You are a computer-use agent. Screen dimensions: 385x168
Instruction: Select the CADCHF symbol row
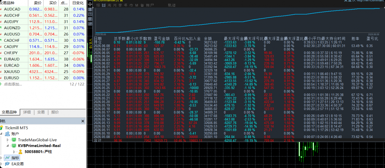click(x=43, y=40)
